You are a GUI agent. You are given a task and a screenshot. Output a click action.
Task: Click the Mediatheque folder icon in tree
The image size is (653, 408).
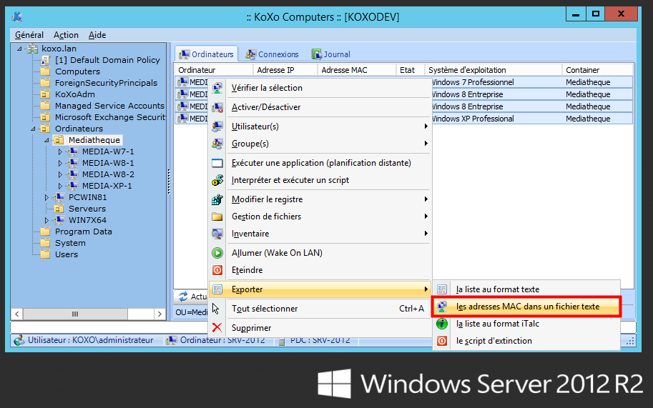click(x=59, y=140)
